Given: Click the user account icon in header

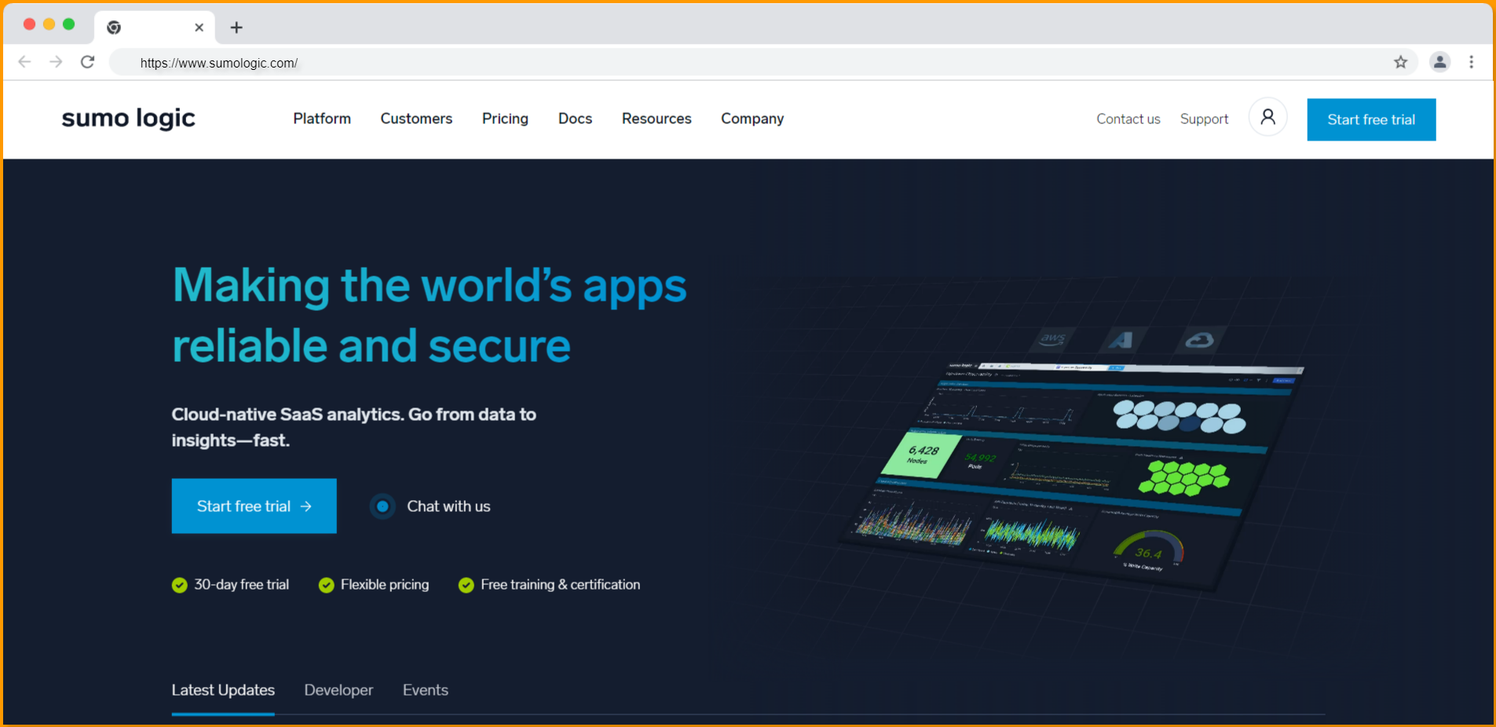Looking at the screenshot, I should (1267, 117).
